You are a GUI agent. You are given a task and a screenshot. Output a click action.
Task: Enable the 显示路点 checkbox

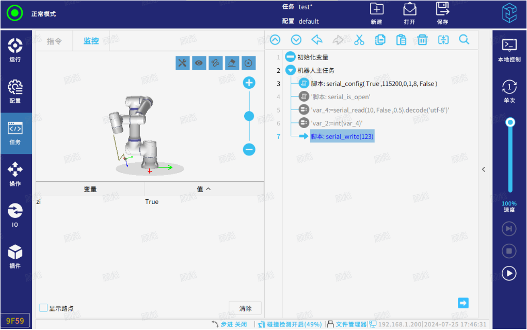click(x=44, y=308)
